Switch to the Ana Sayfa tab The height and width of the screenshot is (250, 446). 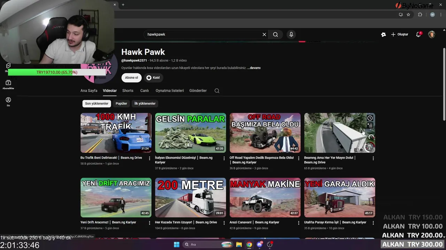89,91
